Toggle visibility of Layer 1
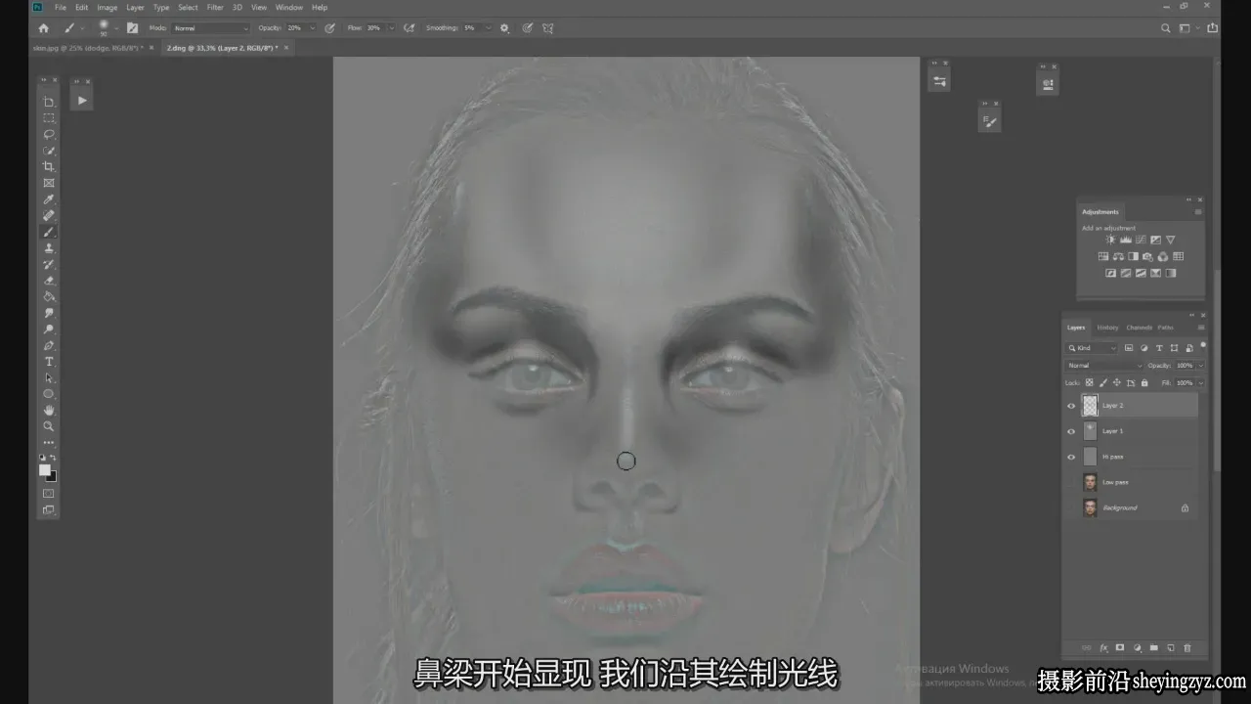1251x704 pixels. point(1071,431)
